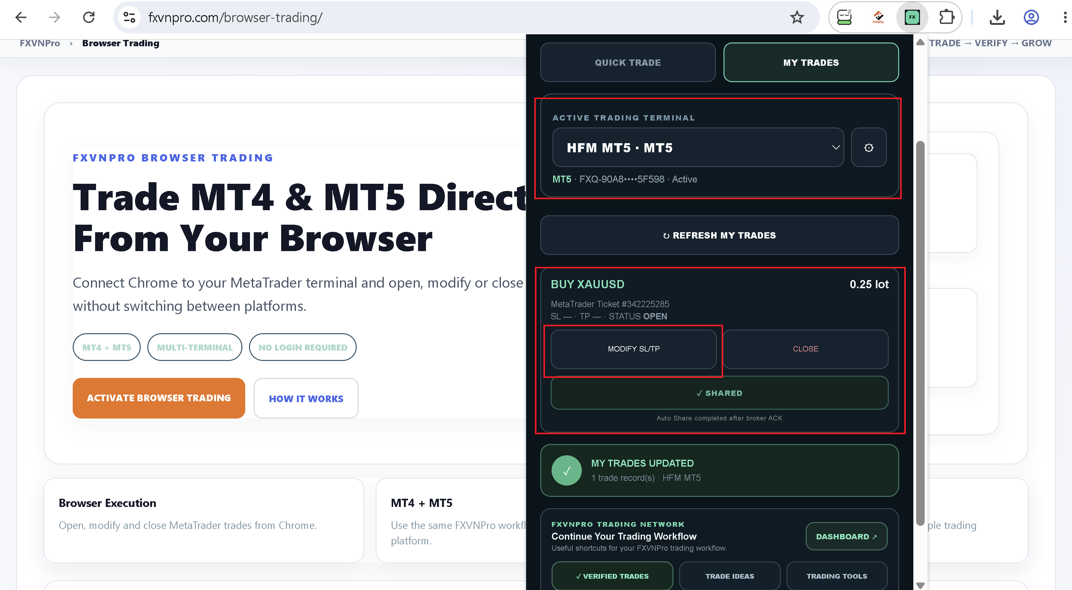
Task: Click the popup scrollbar up arrow
Action: point(921,42)
